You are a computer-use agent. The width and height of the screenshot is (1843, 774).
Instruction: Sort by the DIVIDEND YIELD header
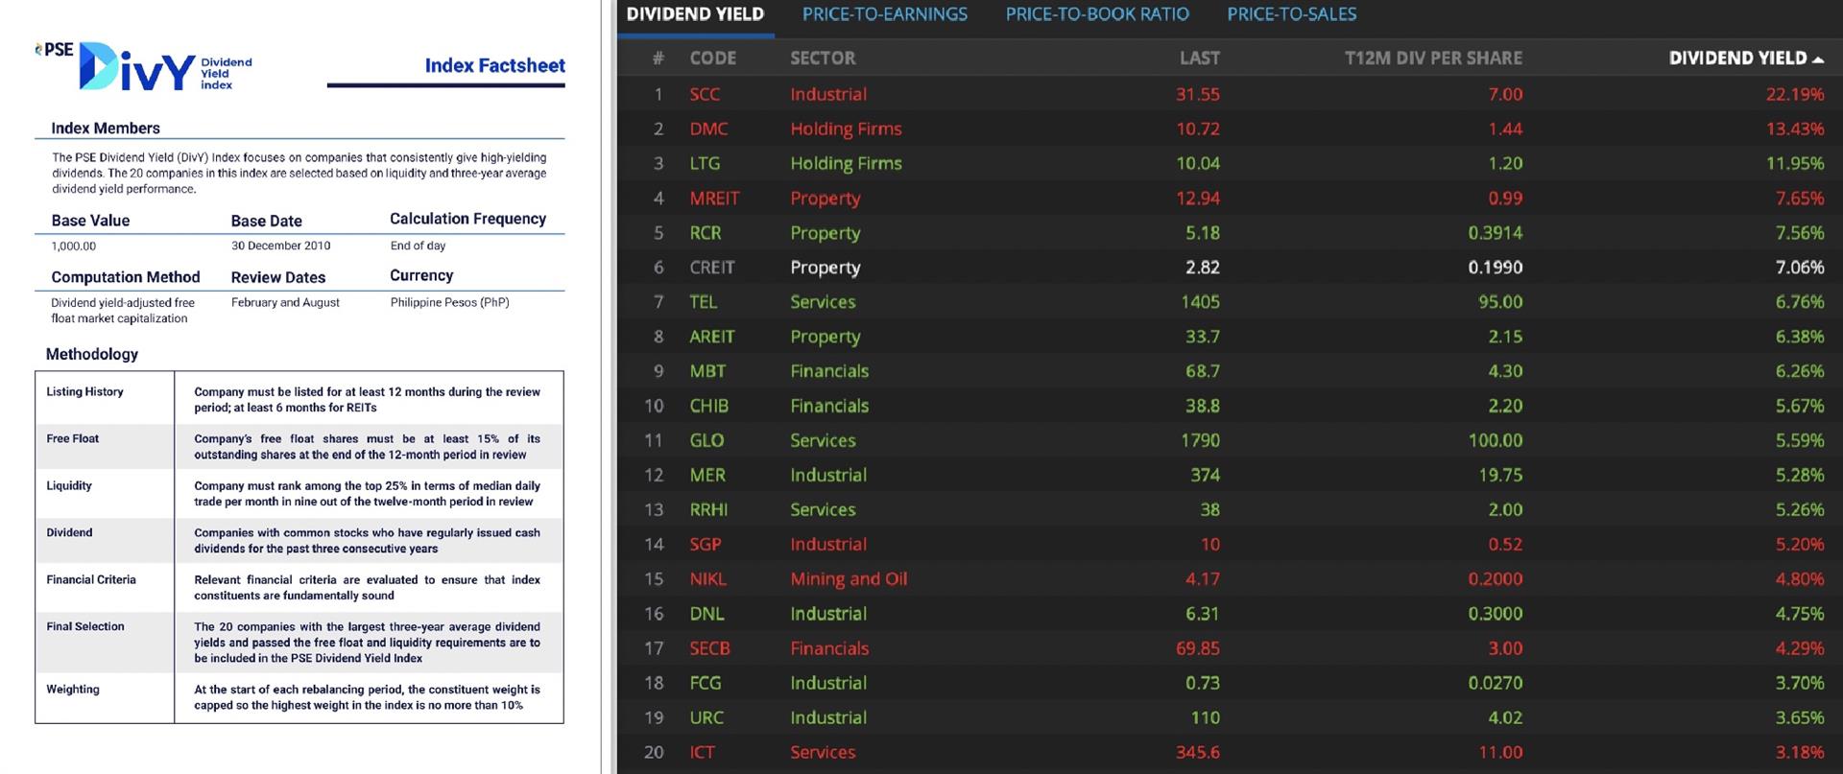click(x=1737, y=59)
